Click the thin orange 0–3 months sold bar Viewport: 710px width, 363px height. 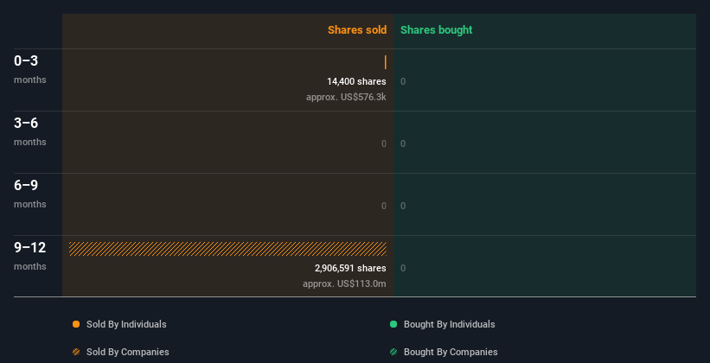pos(386,62)
